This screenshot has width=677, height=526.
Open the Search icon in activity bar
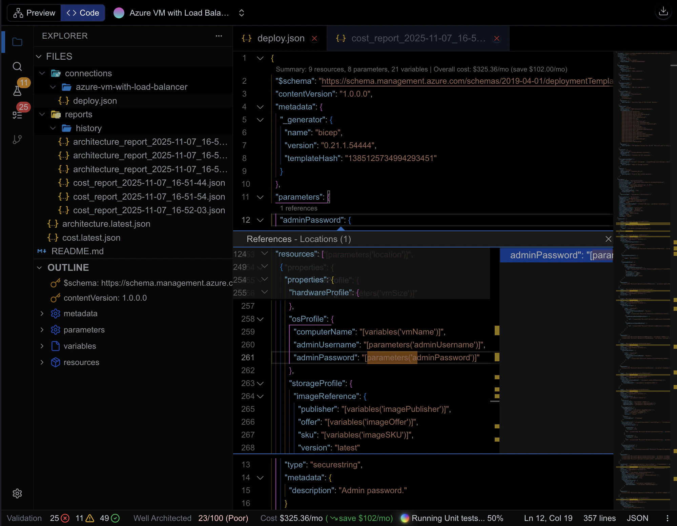pyautogui.click(x=17, y=66)
